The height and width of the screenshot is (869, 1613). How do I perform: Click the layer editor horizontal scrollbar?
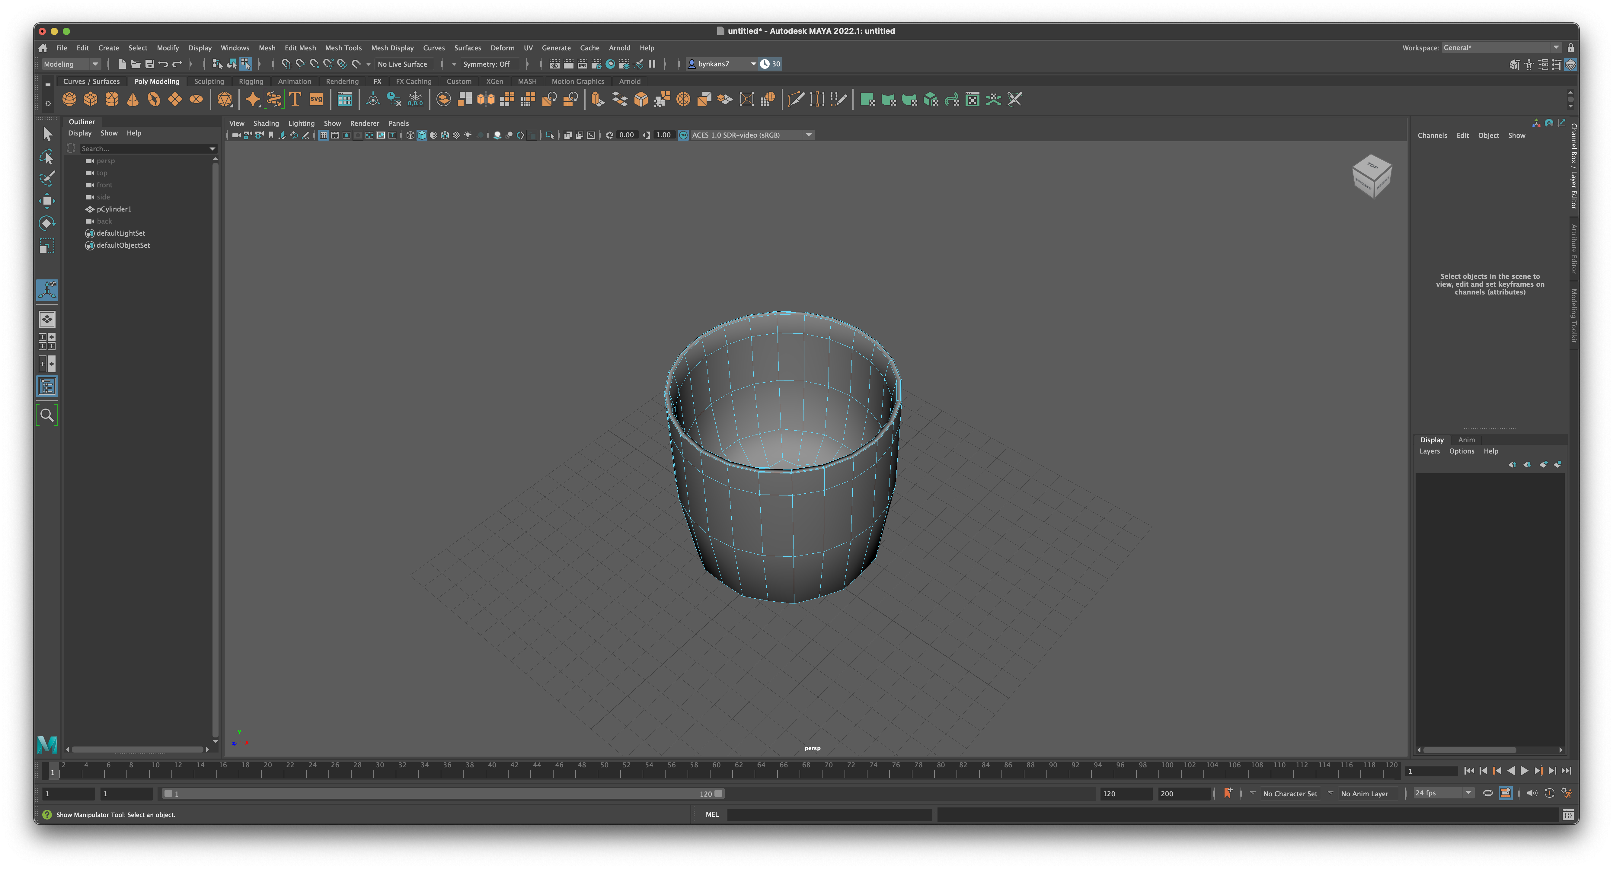[x=1470, y=750]
